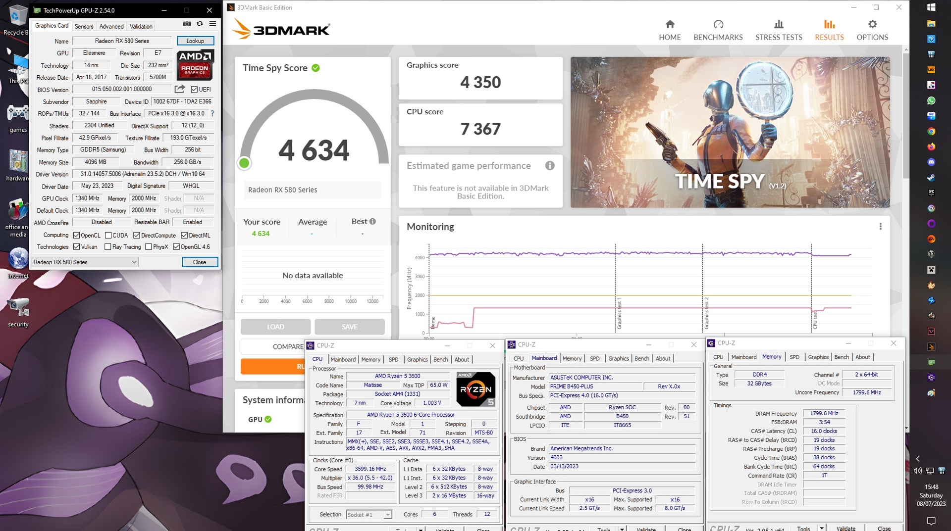Toggle the Vulkan checkbox
The height and width of the screenshot is (531, 951).
76,247
